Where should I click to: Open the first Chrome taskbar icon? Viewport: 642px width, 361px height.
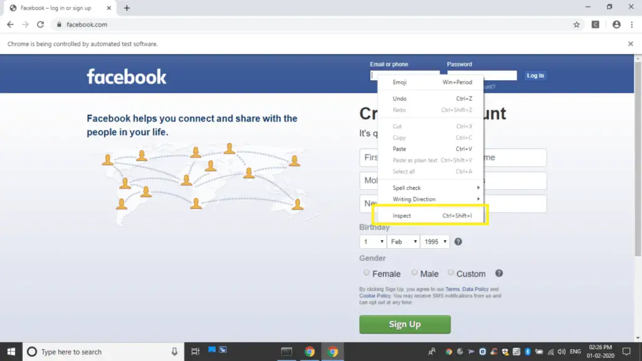pos(310,352)
